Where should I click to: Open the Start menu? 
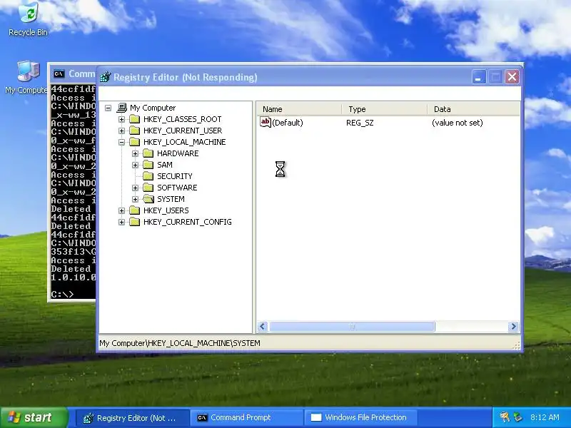[34, 417]
